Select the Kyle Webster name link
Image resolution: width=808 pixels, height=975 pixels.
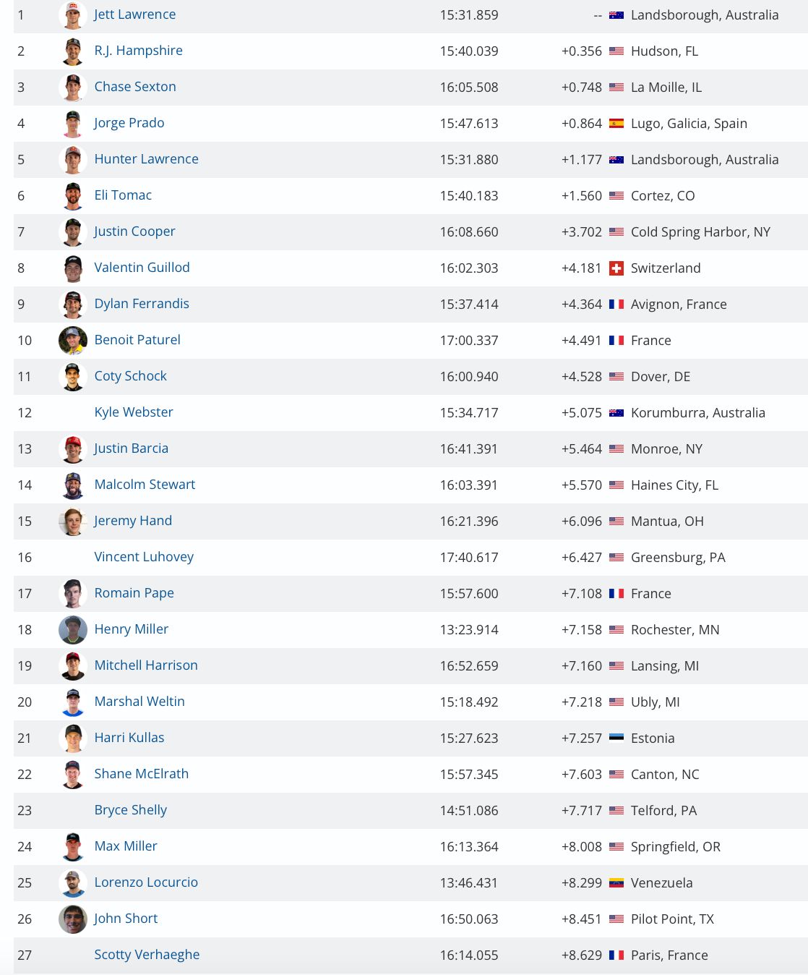pyautogui.click(x=134, y=412)
